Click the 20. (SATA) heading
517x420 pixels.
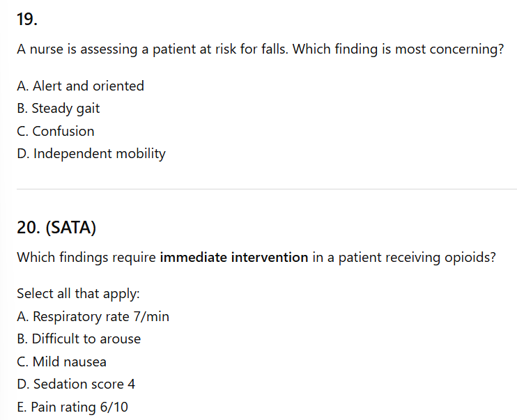click(x=56, y=228)
